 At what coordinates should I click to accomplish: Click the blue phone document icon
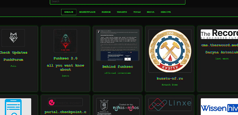pos(13,107)
